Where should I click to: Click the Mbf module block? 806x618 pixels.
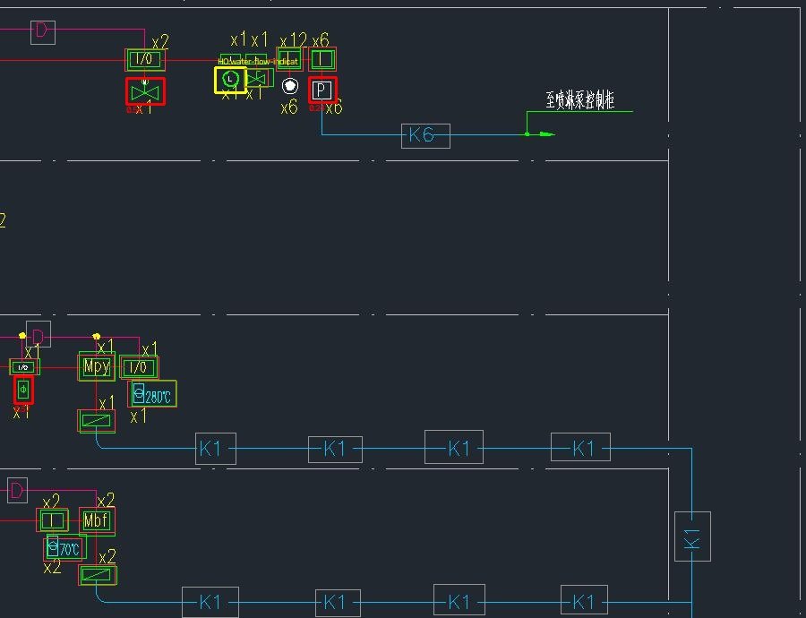pyautogui.click(x=97, y=521)
